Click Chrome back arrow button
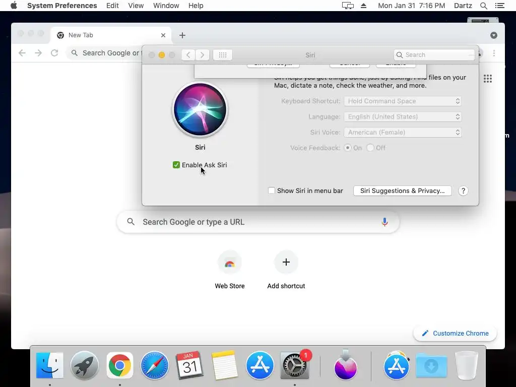516x387 pixels. [x=22, y=53]
